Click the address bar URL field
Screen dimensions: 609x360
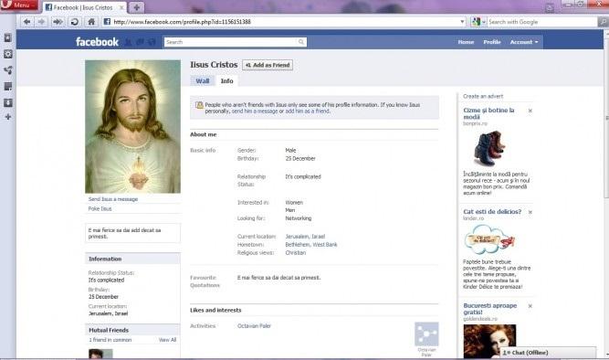[x=284, y=22]
